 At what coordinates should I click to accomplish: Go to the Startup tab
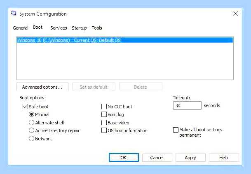[x=79, y=28]
